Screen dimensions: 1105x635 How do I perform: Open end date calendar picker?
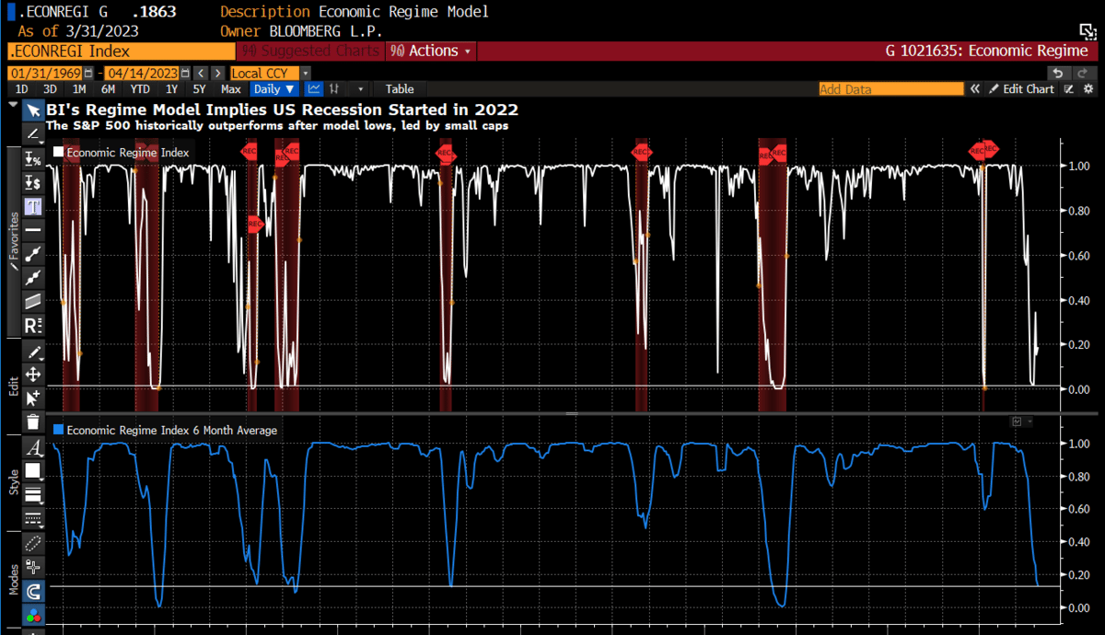[x=184, y=73]
